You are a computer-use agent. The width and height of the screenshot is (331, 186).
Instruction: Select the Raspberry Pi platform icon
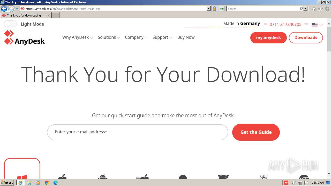(x=264, y=177)
